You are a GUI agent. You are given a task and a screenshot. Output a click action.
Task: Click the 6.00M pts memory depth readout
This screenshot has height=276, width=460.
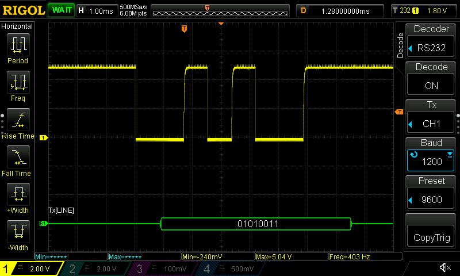[x=133, y=13]
